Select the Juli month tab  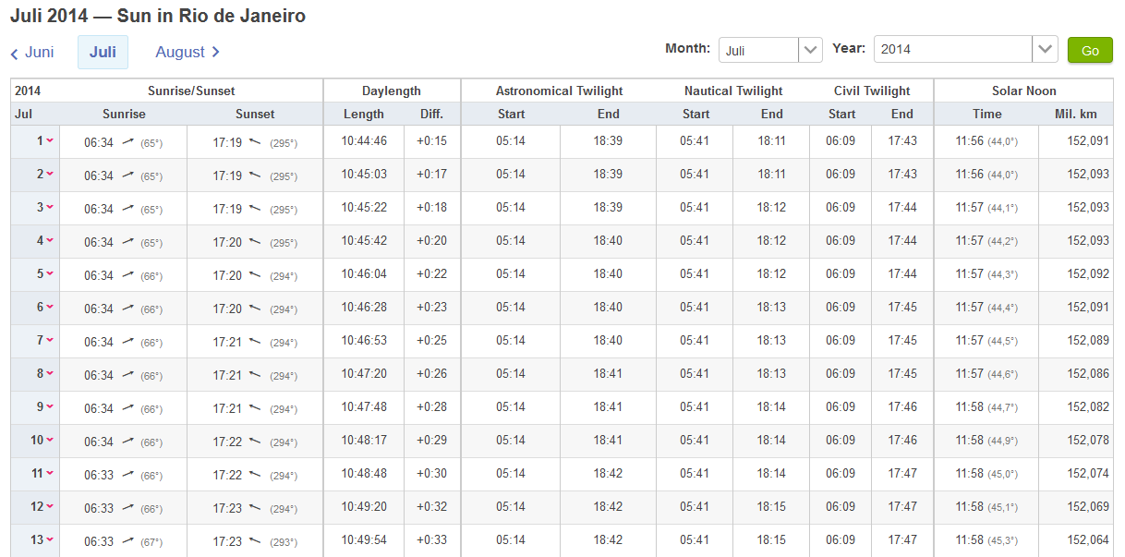[x=103, y=53]
